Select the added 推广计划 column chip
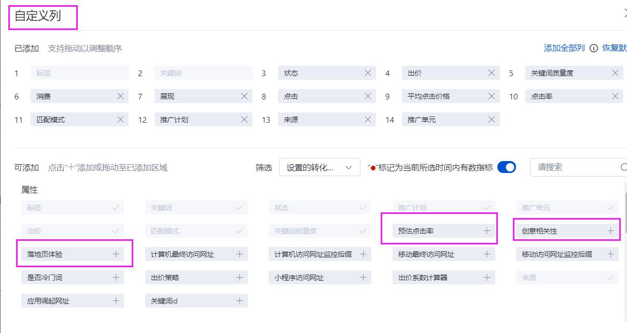Screen dimensions: 627x333 (203, 120)
